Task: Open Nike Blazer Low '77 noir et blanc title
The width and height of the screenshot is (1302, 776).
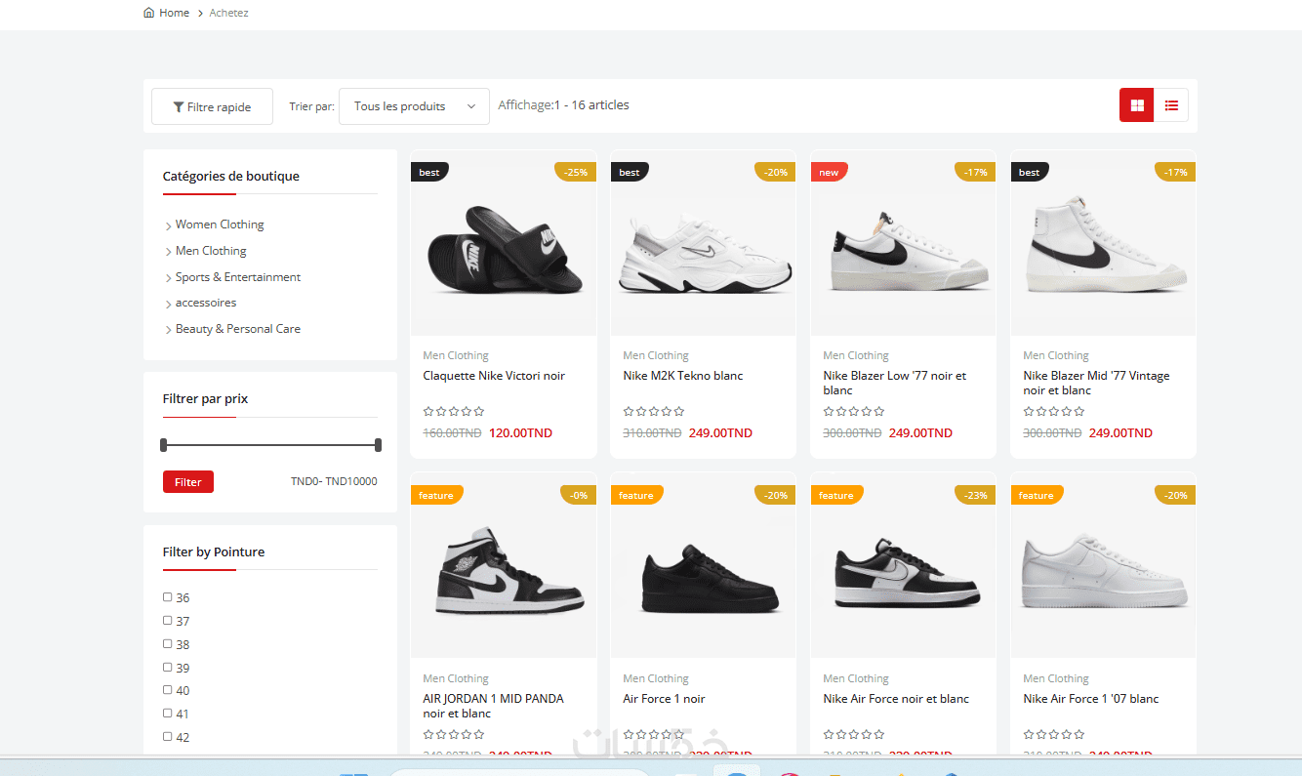Action: click(895, 383)
